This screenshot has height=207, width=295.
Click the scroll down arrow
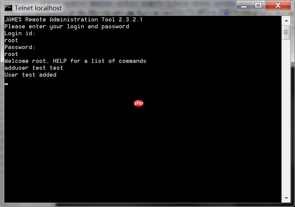pyautogui.click(x=286, y=198)
